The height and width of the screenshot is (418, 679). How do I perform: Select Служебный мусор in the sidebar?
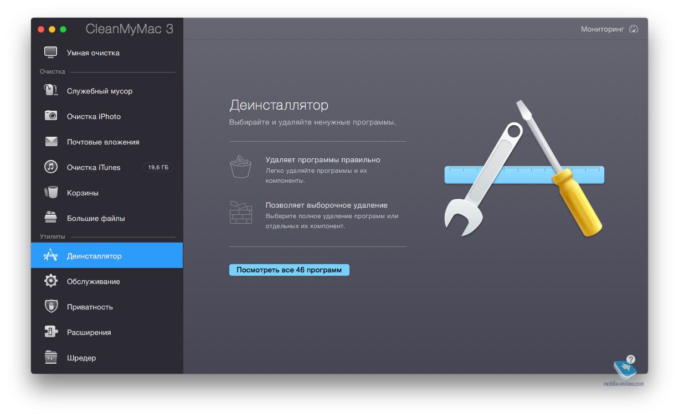(x=107, y=91)
